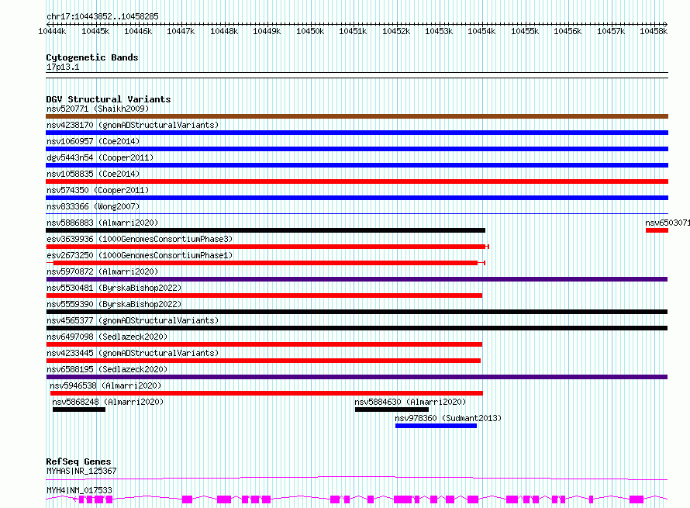This screenshot has height=508, width=690.
Task: Click the 10458k ruler tick label
Action: click(x=654, y=31)
